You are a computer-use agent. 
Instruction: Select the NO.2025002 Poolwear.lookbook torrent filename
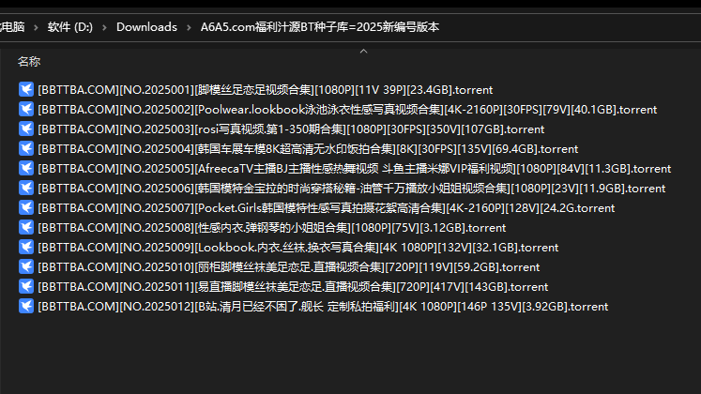click(x=347, y=110)
